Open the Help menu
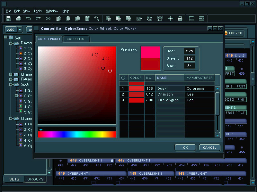Screen dimensions: 257x192 pyautogui.click(x=66, y=11)
